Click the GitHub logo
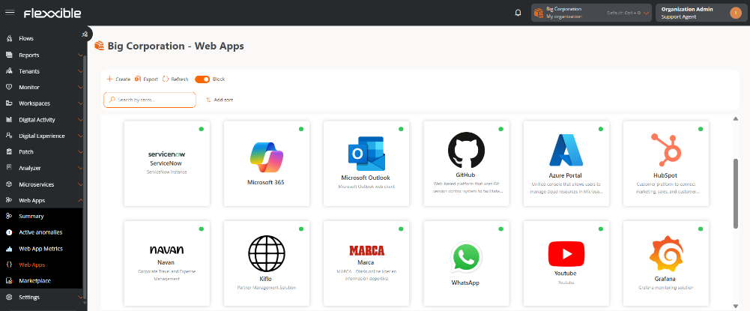This screenshot has height=311, width=750. click(x=466, y=150)
